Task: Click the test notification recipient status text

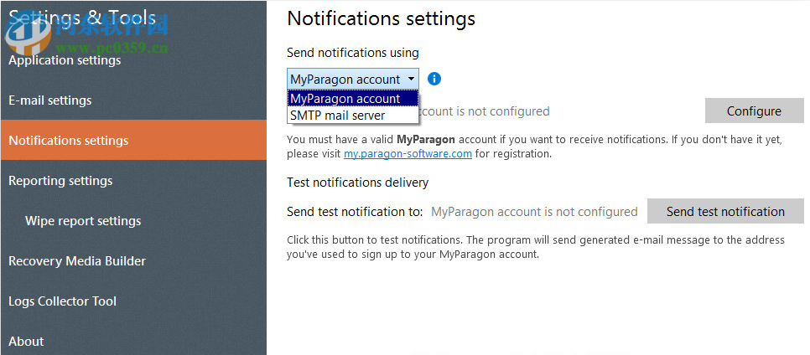Action: pos(534,212)
